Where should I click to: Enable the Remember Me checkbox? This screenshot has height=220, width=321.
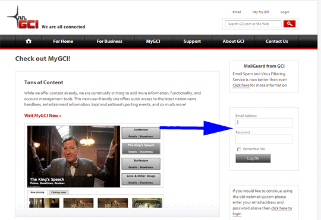(239, 149)
